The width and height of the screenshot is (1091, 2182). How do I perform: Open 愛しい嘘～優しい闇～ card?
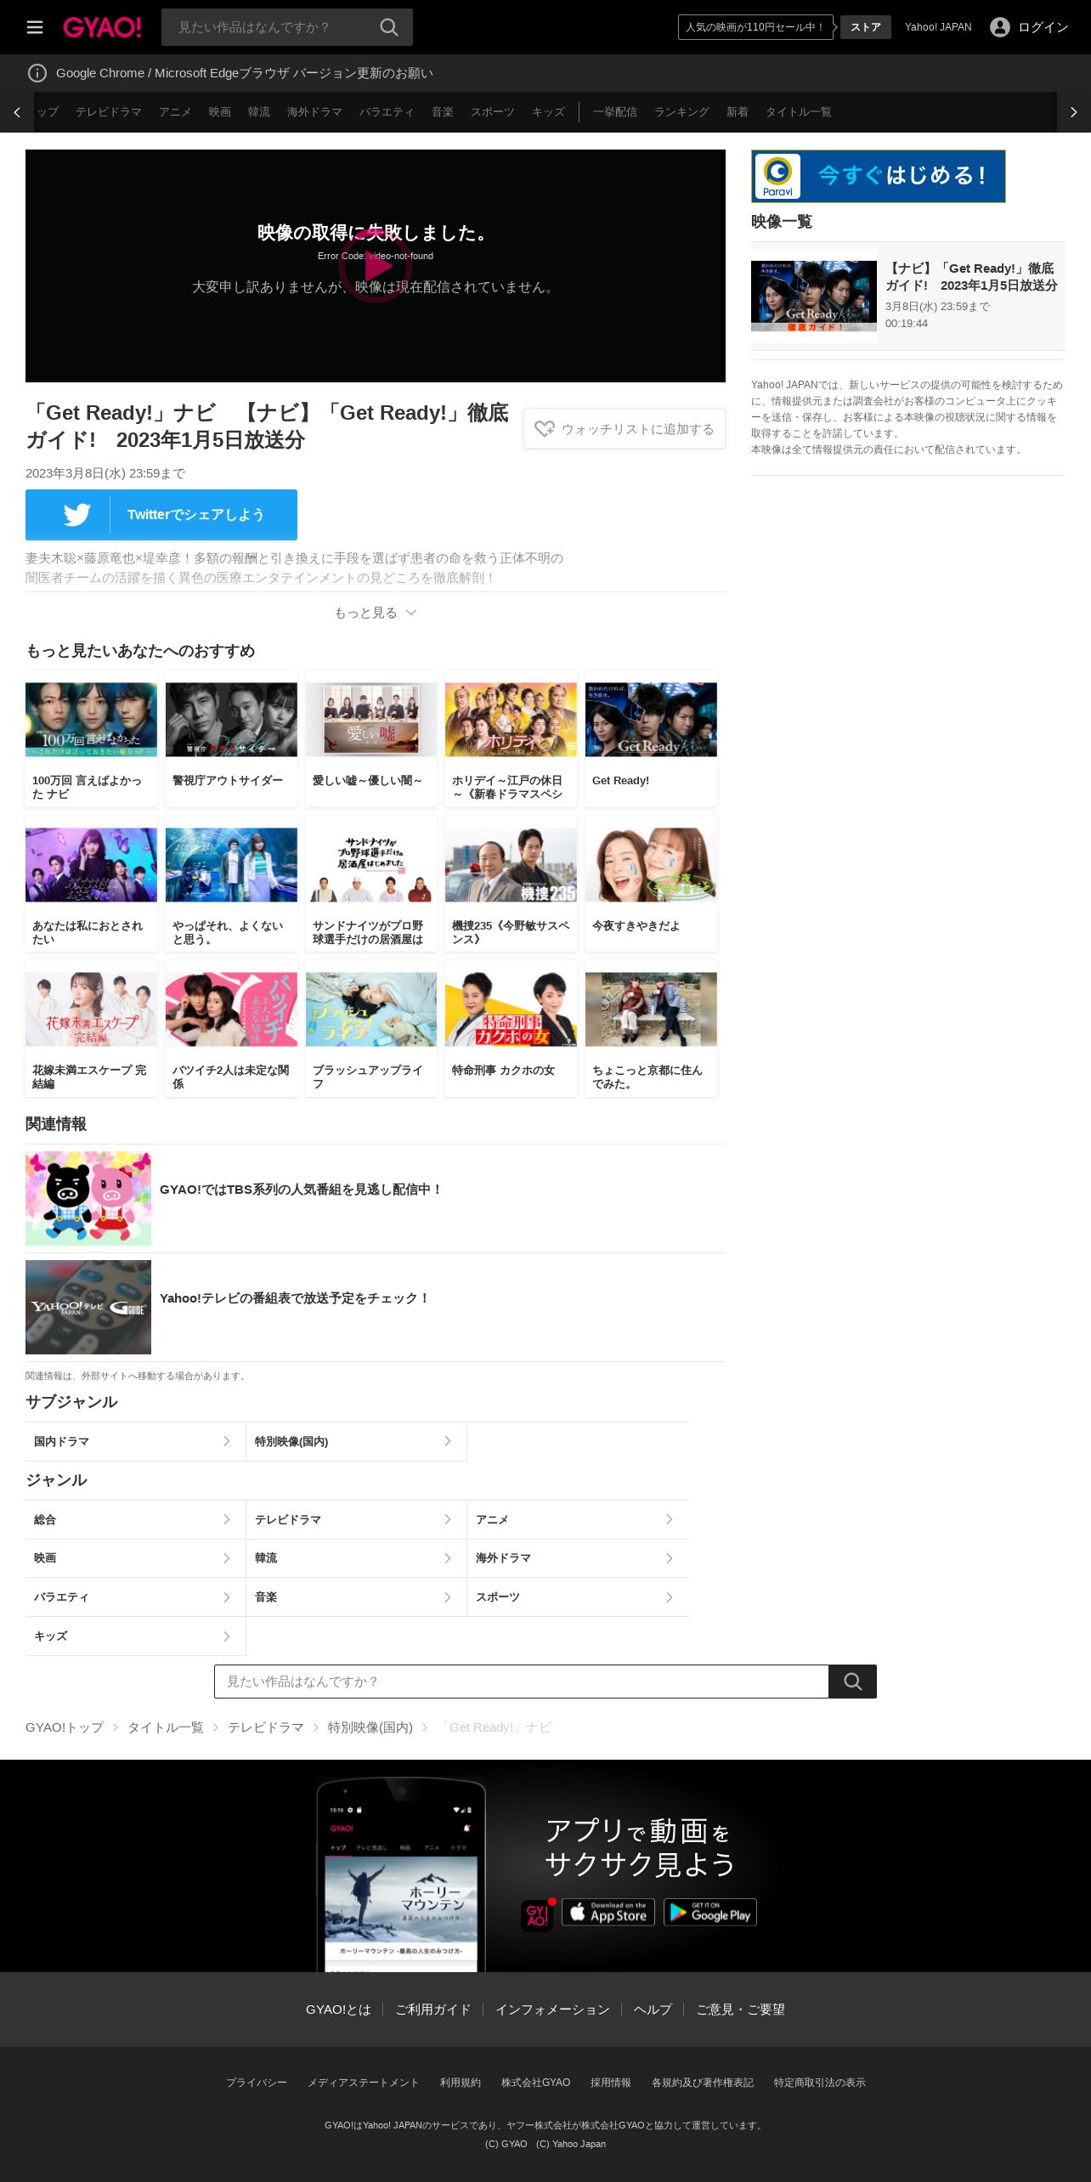pyautogui.click(x=371, y=739)
